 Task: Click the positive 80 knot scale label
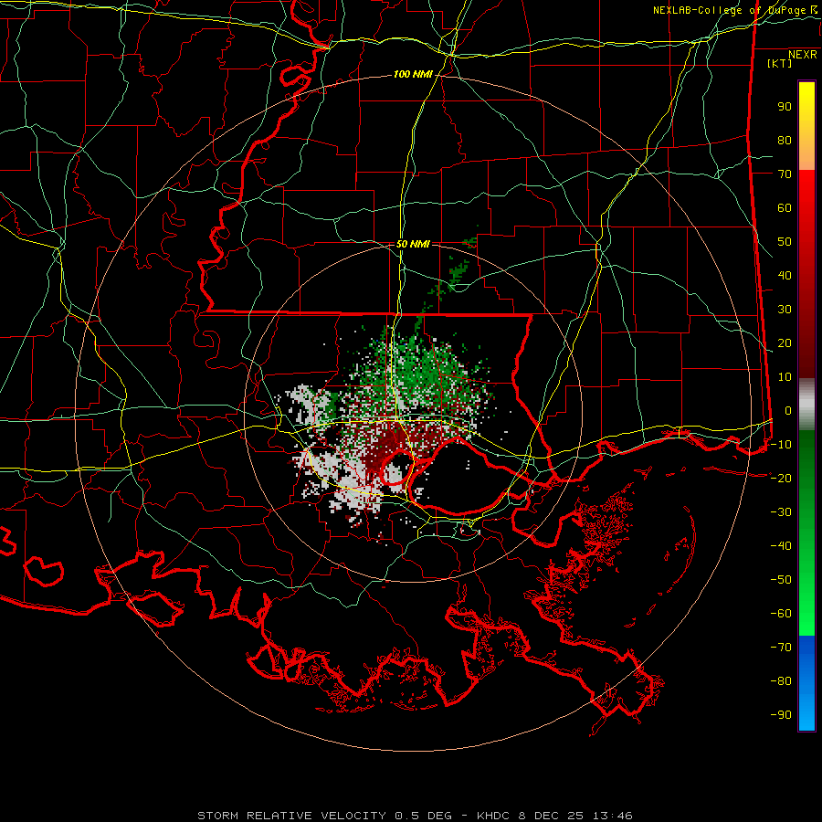click(785, 141)
